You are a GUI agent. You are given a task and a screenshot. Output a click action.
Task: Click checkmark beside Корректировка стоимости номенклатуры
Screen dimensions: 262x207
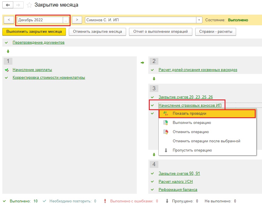tap(6, 78)
